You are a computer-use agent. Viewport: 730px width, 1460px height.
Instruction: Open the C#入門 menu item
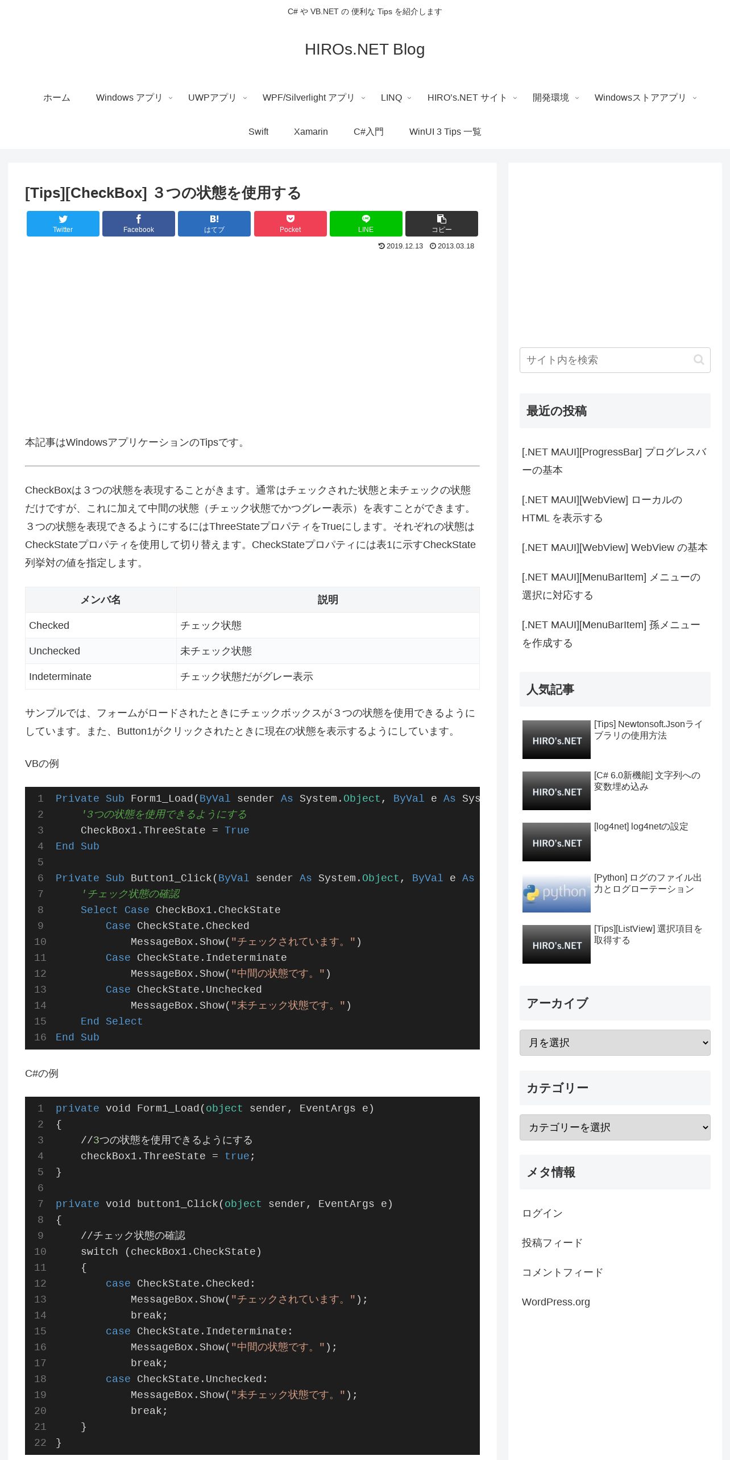pos(368,132)
